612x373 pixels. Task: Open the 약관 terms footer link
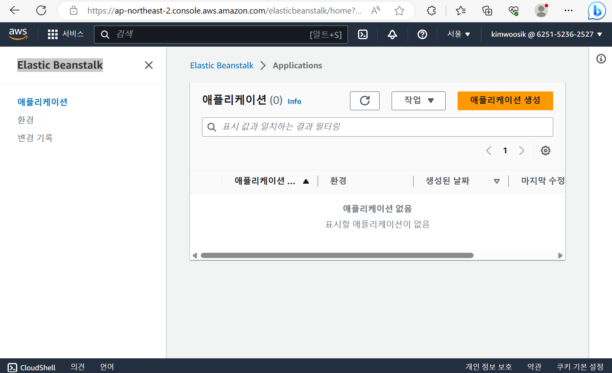tap(534, 367)
